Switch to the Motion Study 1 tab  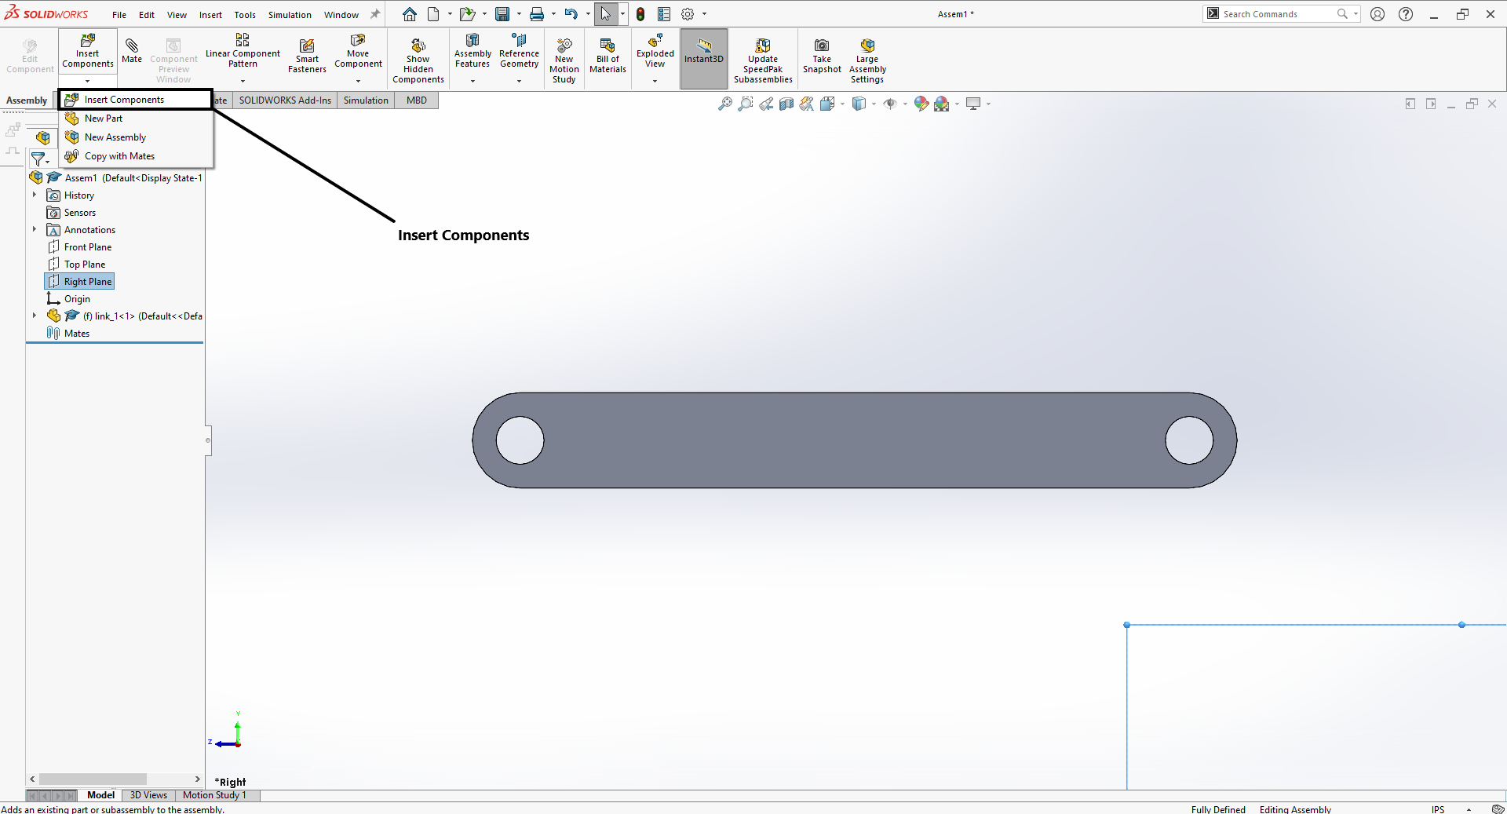click(215, 795)
